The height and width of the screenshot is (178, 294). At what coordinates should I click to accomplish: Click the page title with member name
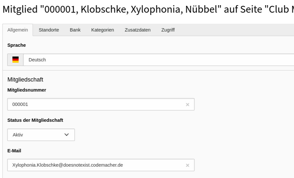[x=148, y=9]
